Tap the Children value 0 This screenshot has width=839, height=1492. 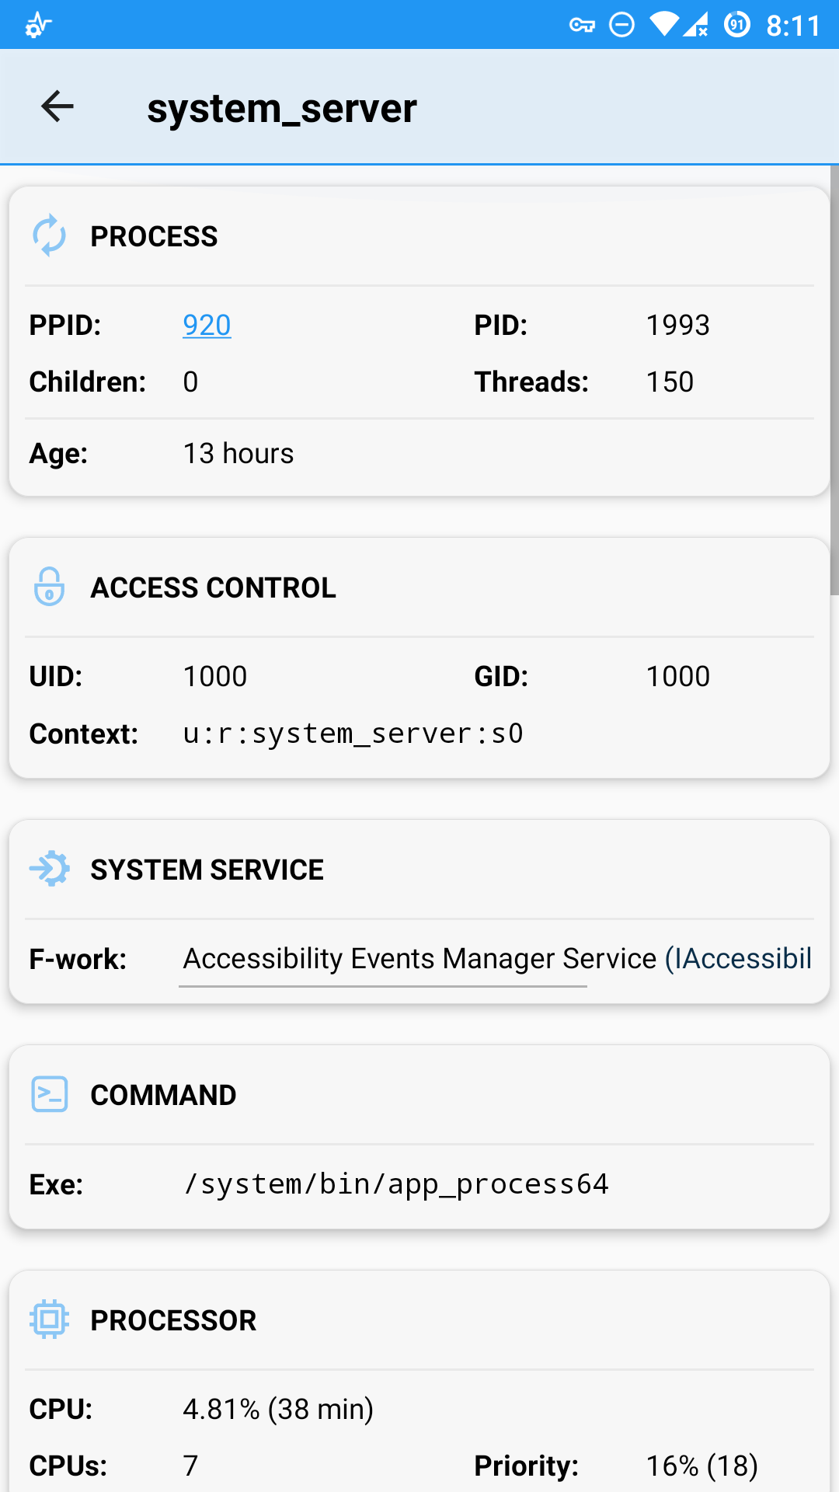190,382
